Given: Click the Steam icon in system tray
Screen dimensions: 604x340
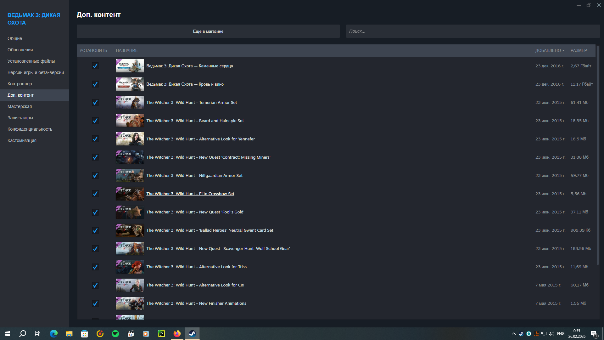Looking at the screenshot, I should point(521,334).
